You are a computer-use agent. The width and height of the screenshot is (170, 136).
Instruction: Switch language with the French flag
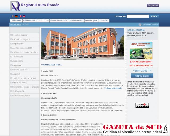(20, 16)
